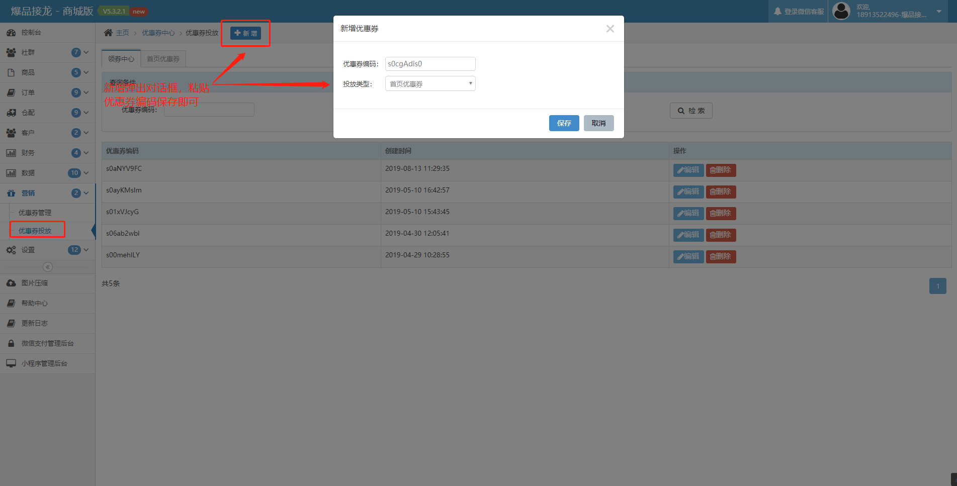Click the 图片压缩 cloud upload icon
Image resolution: width=957 pixels, height=486 pixels.
point(11,283)
